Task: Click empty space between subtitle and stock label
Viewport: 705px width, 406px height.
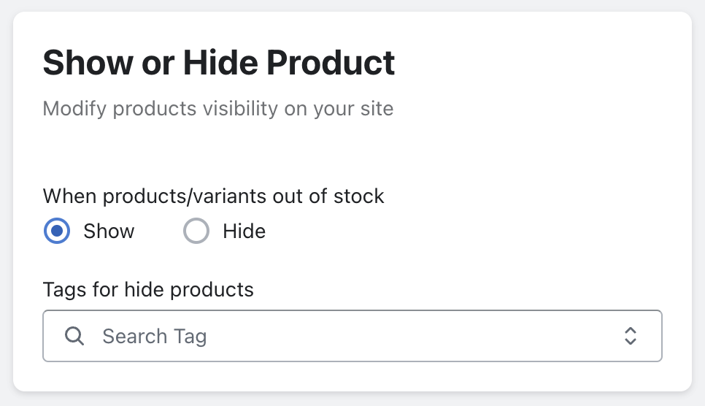Action: [x=292, y=153]
